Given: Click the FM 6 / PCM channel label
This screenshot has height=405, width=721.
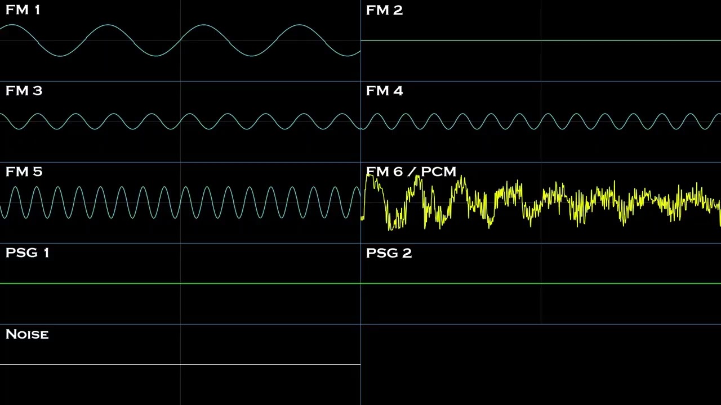Looking at the screenshot, I should pyautogui.click(x=411, y=172).
